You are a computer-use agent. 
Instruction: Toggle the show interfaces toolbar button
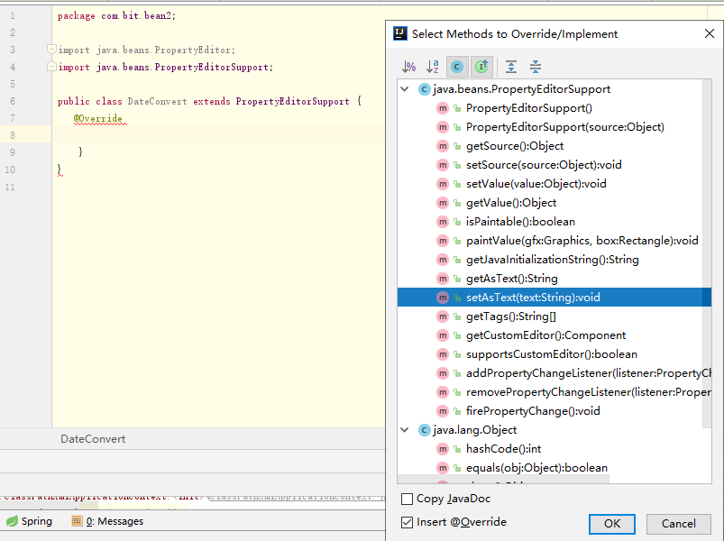click(x=481, y=67)
